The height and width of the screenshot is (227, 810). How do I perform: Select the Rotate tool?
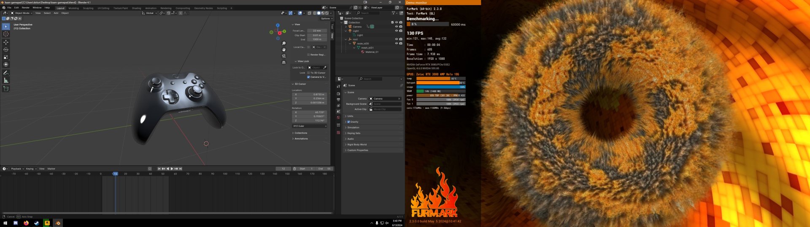pos(6,50)
